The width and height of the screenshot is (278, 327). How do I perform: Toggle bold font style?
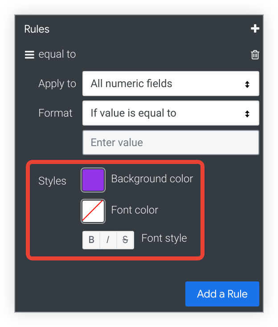(x=91, y=240)
